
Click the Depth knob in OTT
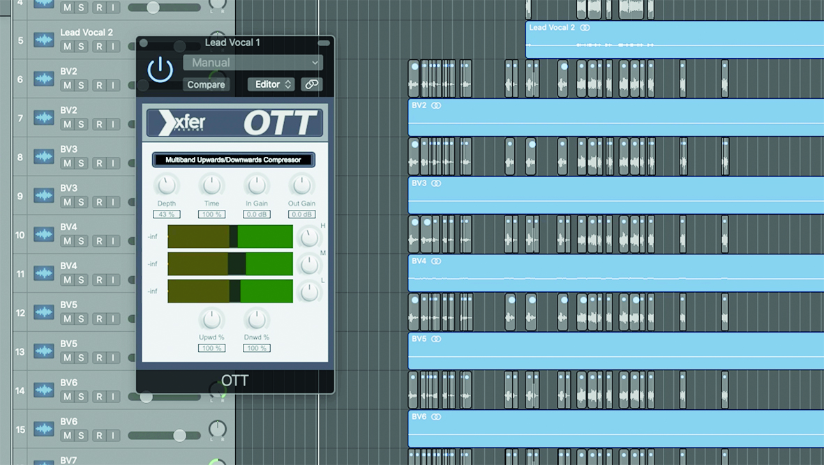tap(167, 185)
